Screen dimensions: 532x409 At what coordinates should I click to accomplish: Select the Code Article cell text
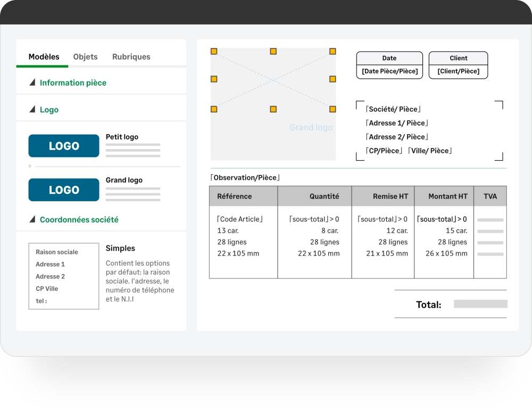240,219
